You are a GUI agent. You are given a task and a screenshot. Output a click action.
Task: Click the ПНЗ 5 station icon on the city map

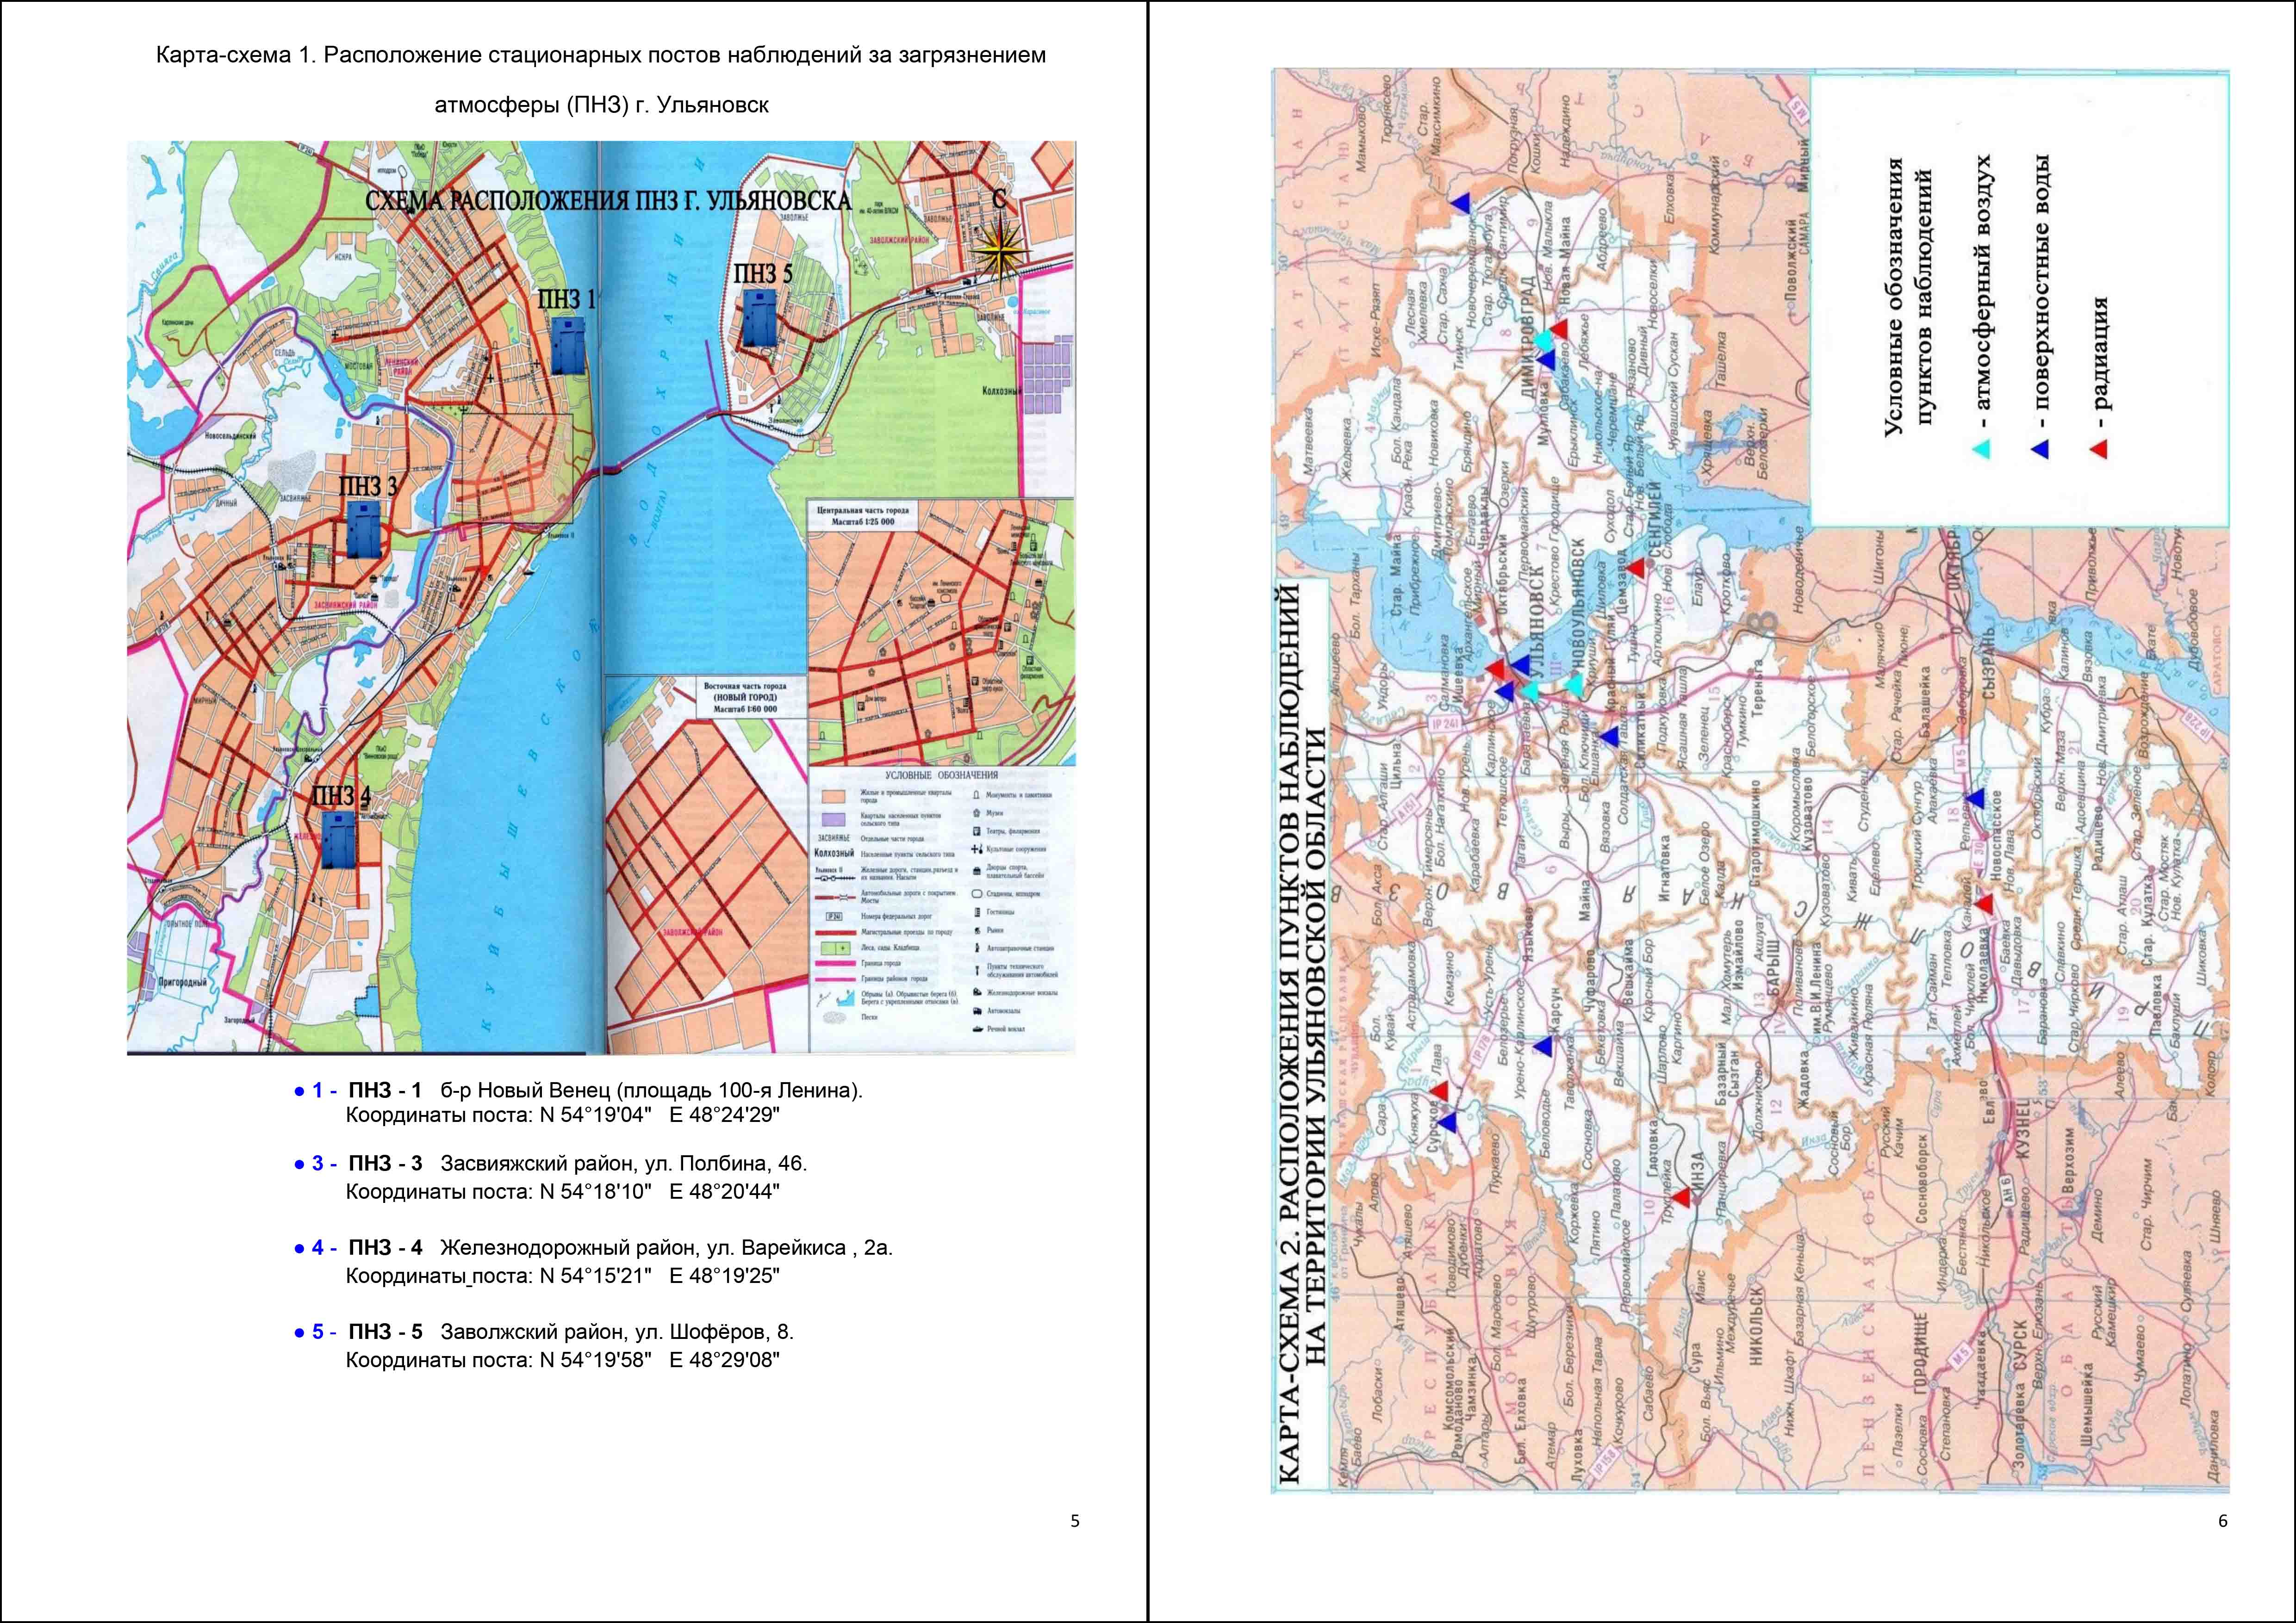pos(759,317)
